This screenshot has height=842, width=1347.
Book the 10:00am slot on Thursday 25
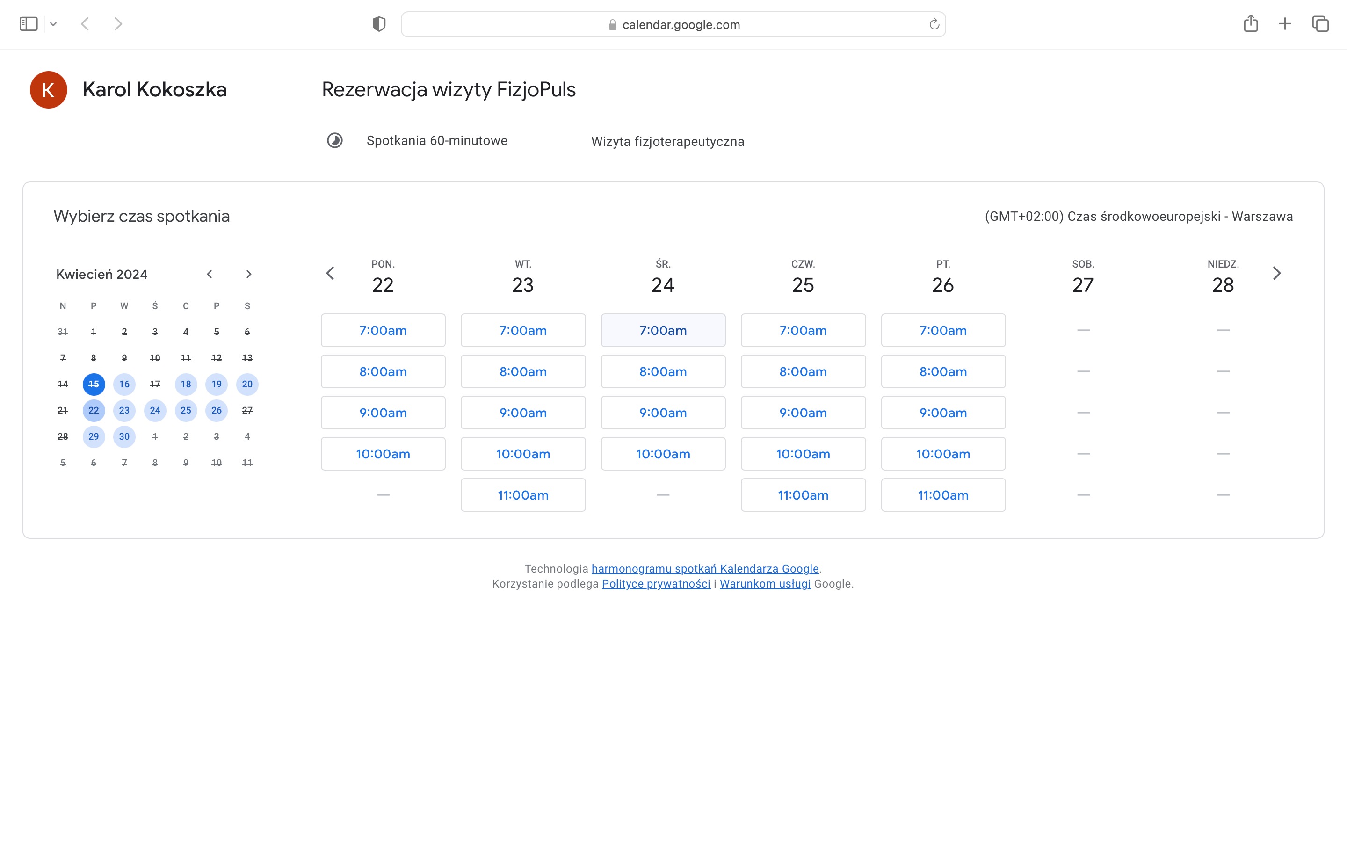803,454
